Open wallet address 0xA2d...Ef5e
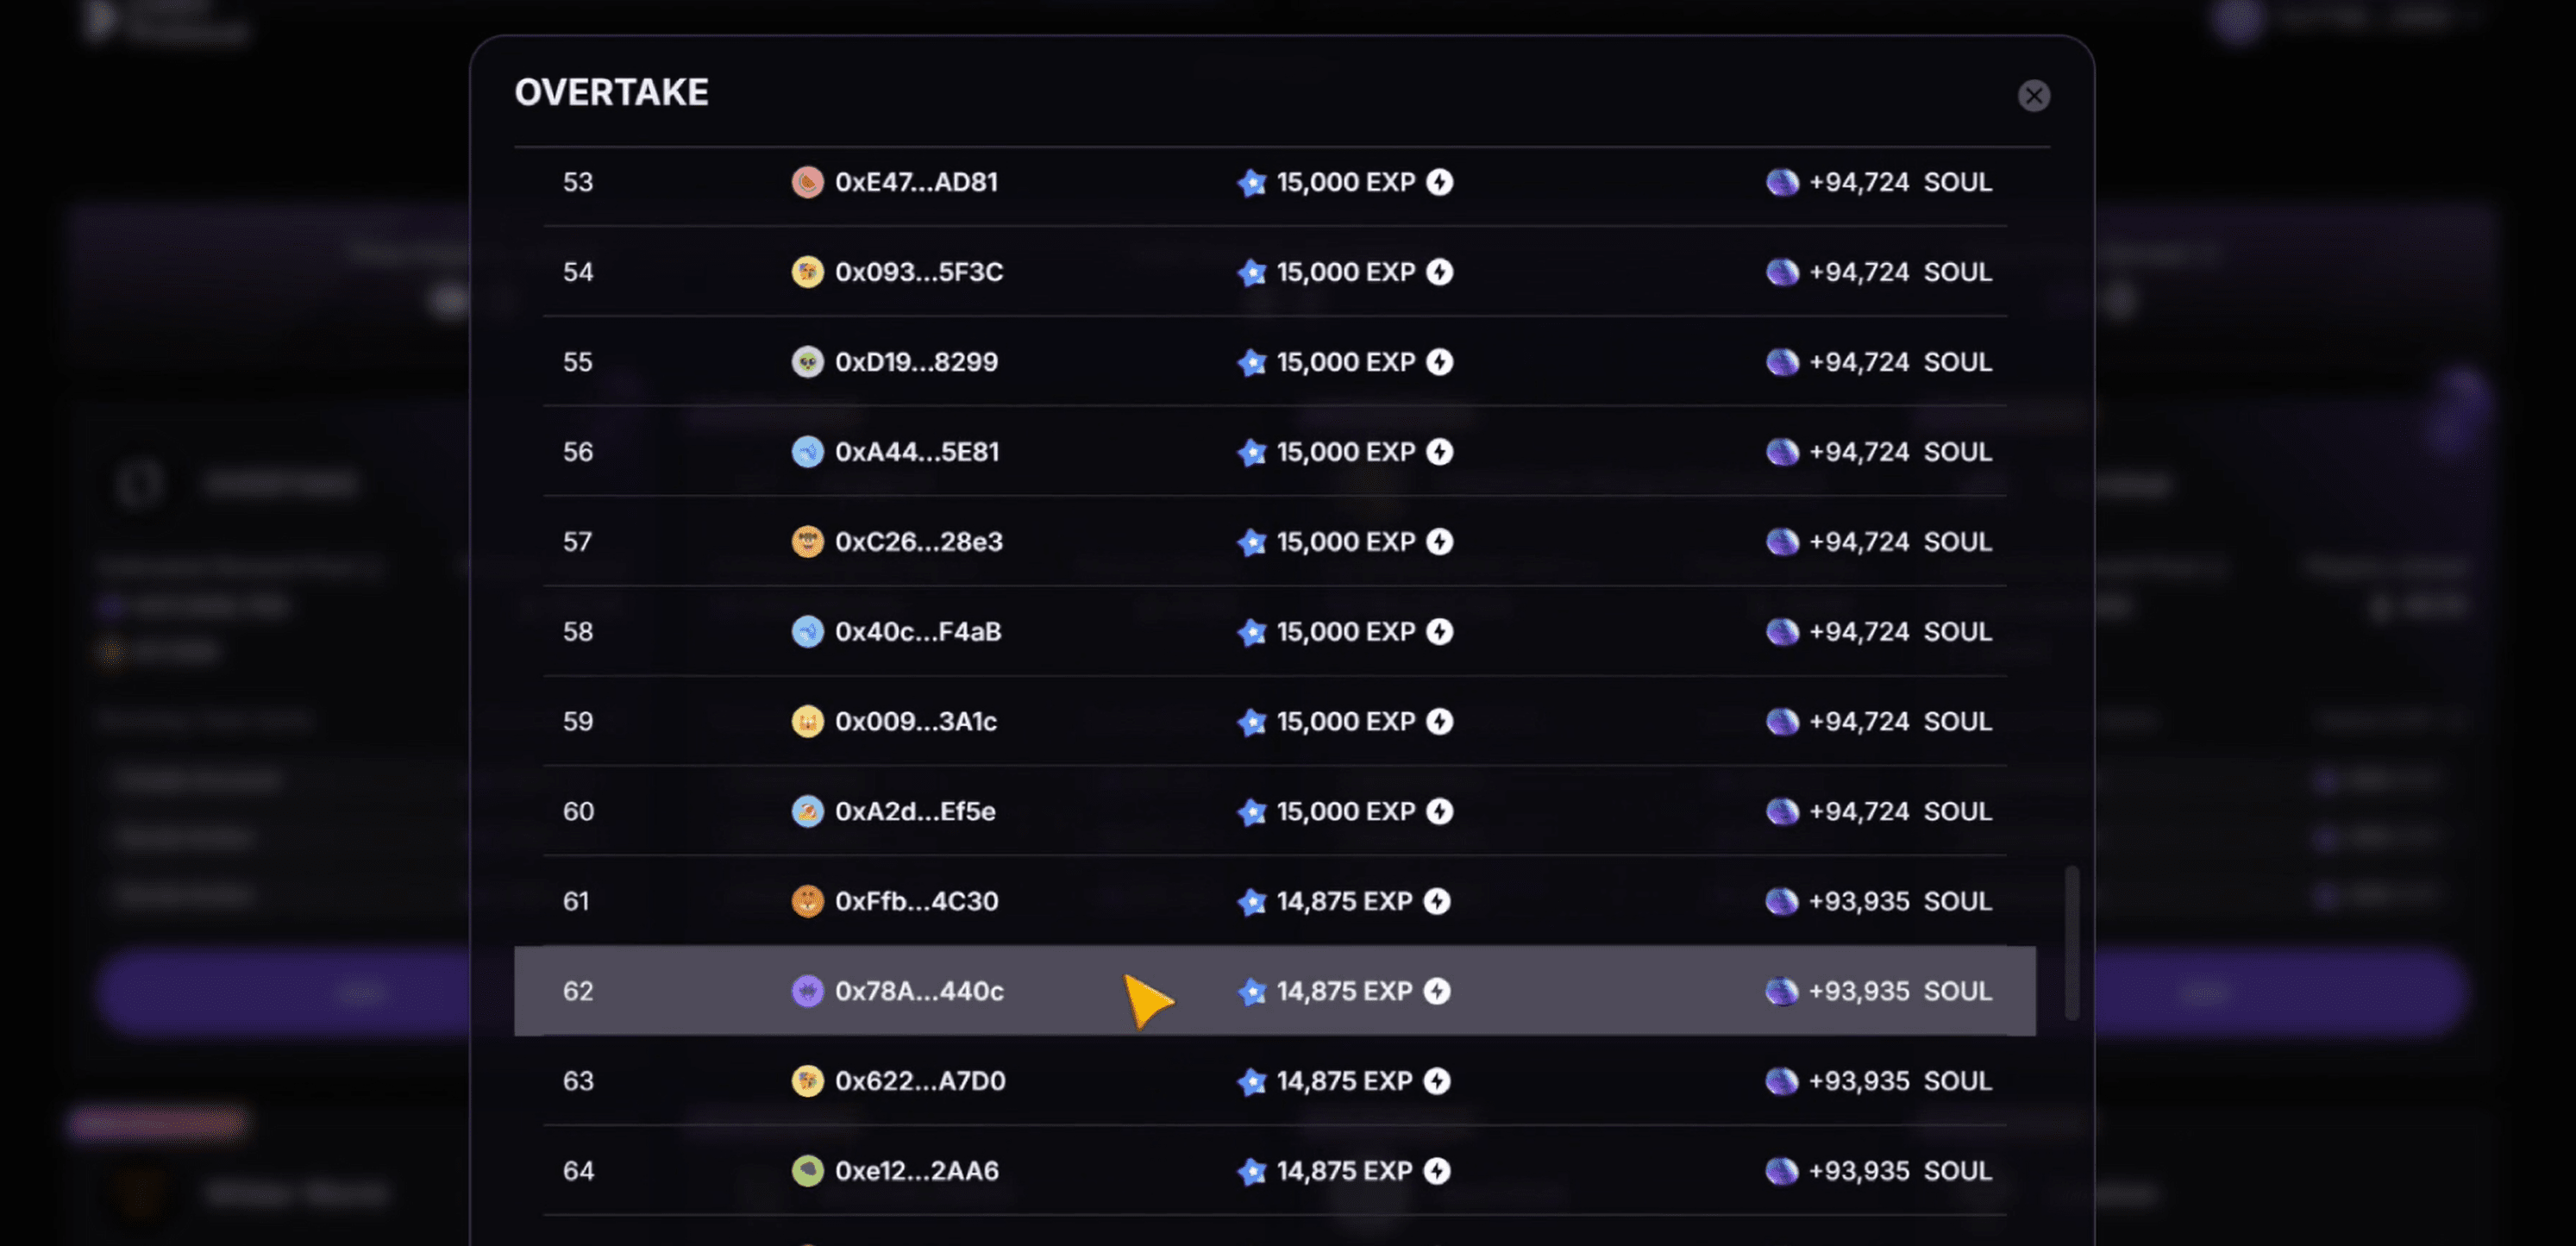2576x1246 pixels. click(x=915, y=812)
